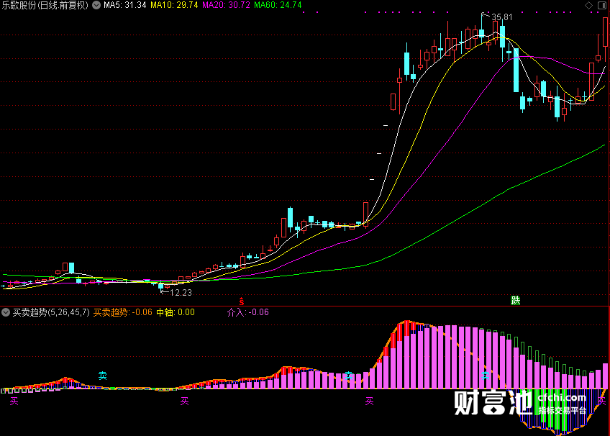Click the 买卖趋势(5,26,45,7) indicator name

[x=51, y=312]
